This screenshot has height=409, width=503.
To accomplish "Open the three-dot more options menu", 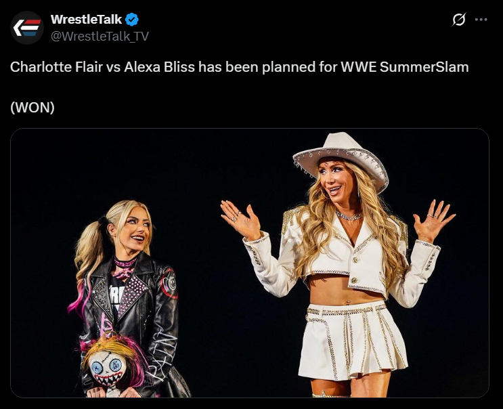I will pos(481,20).
